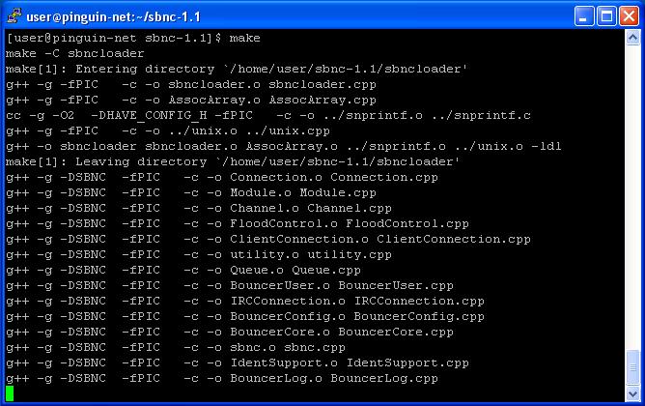Click the BouncerLog.cpp compile line

click(222, 378)
